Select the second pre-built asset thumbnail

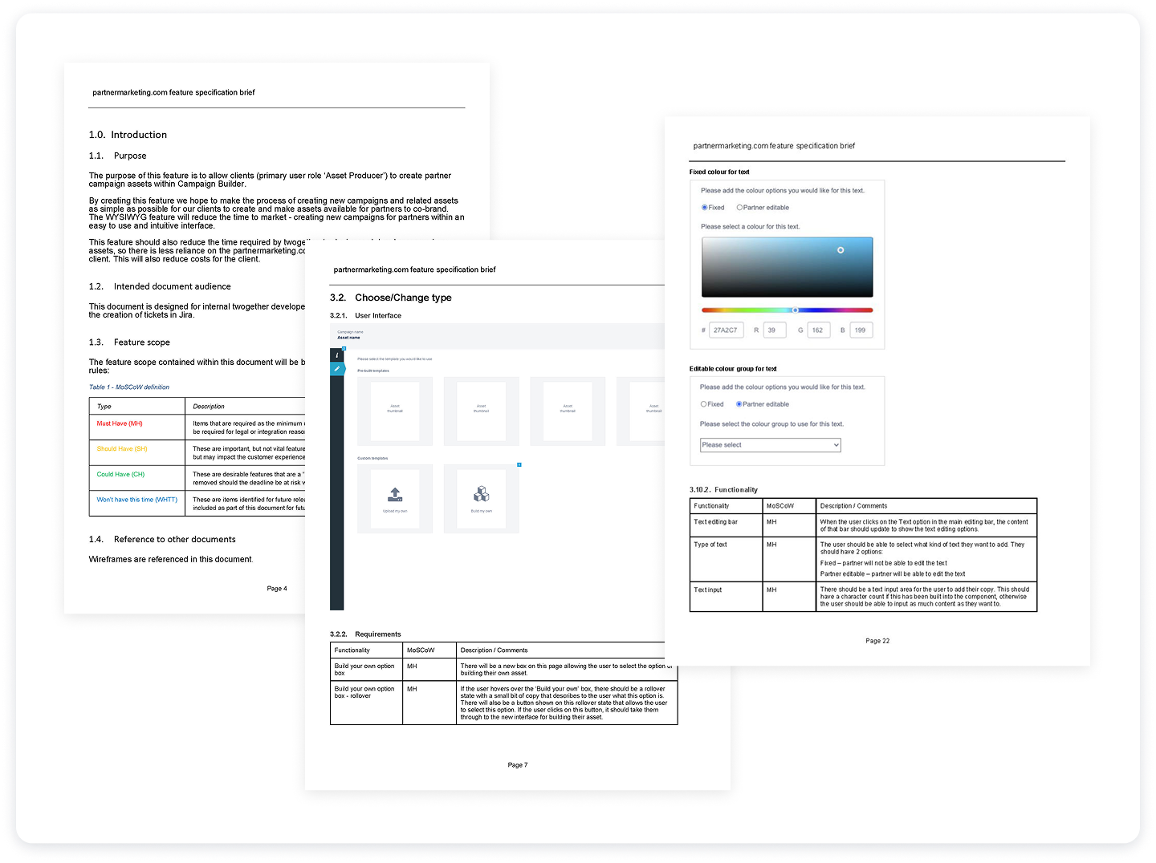tap(482, 411)
